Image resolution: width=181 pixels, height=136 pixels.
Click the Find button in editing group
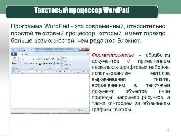[65, 58]
